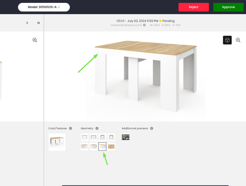
Task: Copy the model number 30150535-A
Action: (x=59, y=7)
